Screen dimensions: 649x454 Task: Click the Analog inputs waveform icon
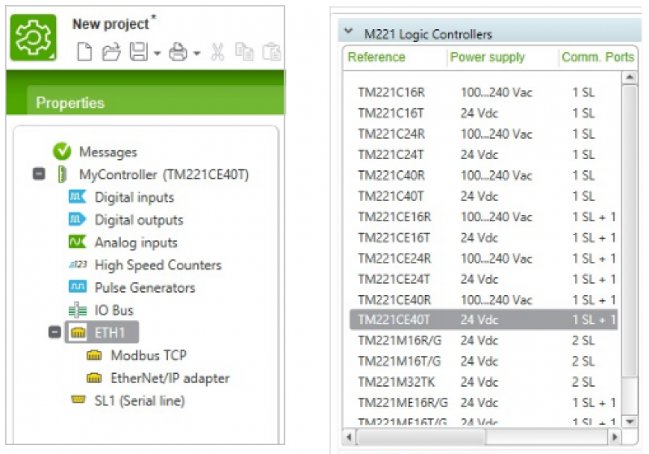click(77, 242)
